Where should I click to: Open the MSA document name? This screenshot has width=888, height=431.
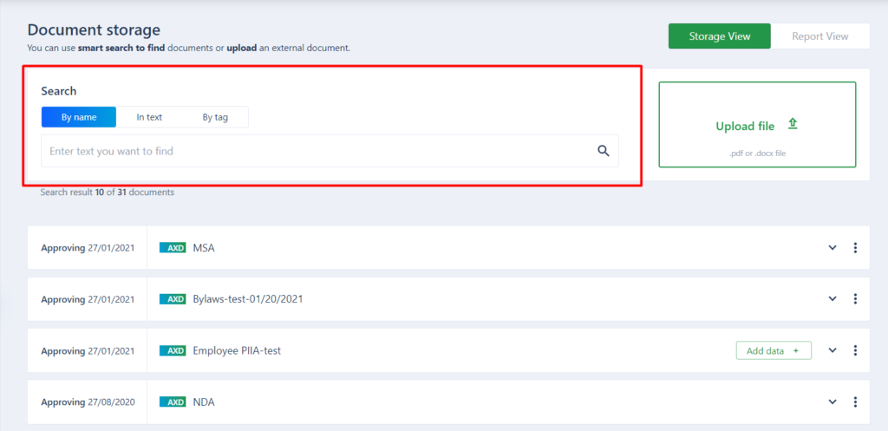pyautogui.click(x=204, y=247)
